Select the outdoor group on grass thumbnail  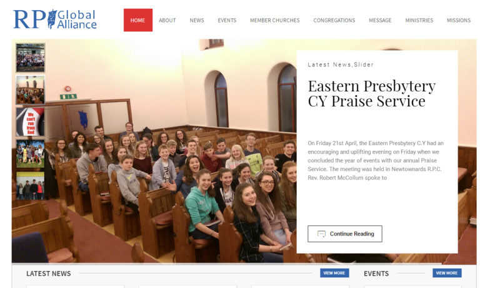[30, 154]
